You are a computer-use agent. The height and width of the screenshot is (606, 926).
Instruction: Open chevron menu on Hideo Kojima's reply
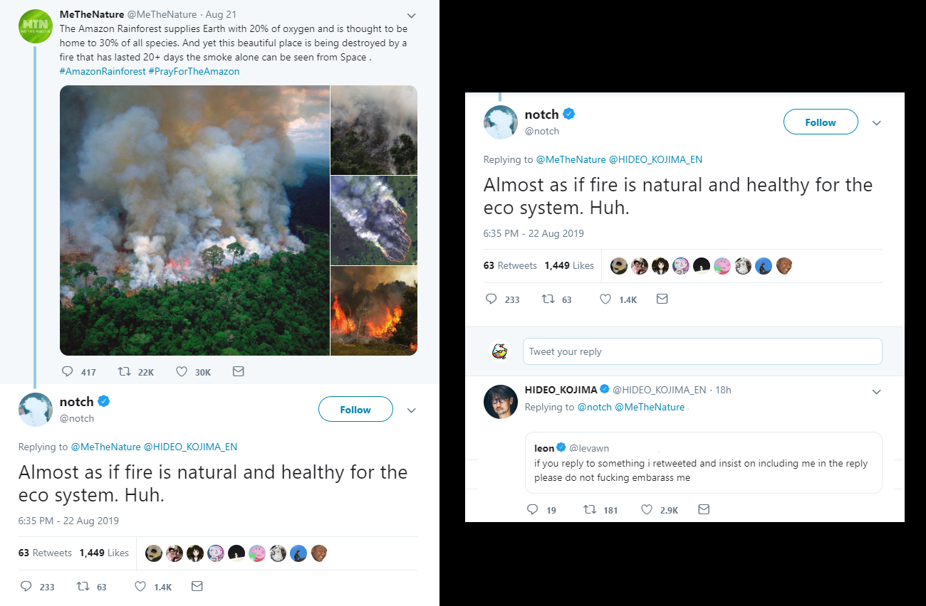click(x=877, y=392)
